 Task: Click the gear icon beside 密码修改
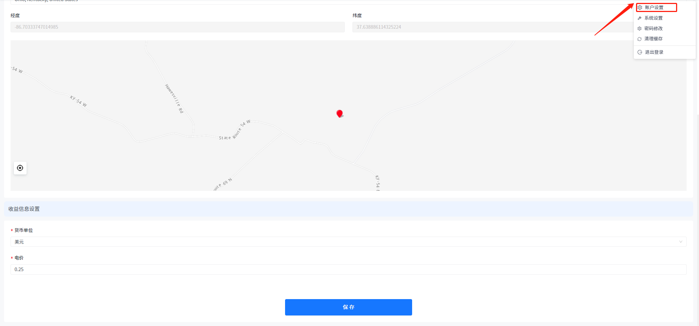pos(640,29)
